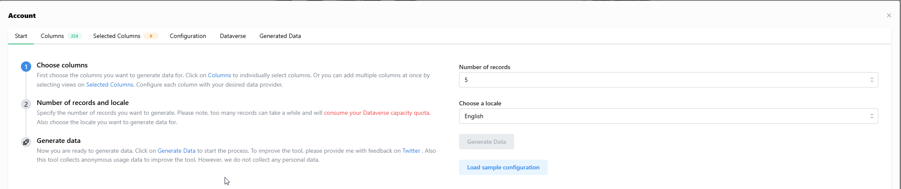The height and width of the screenshot is (189, 901).
Task: Go to the Configuration tab
Action: coord(188,36)
